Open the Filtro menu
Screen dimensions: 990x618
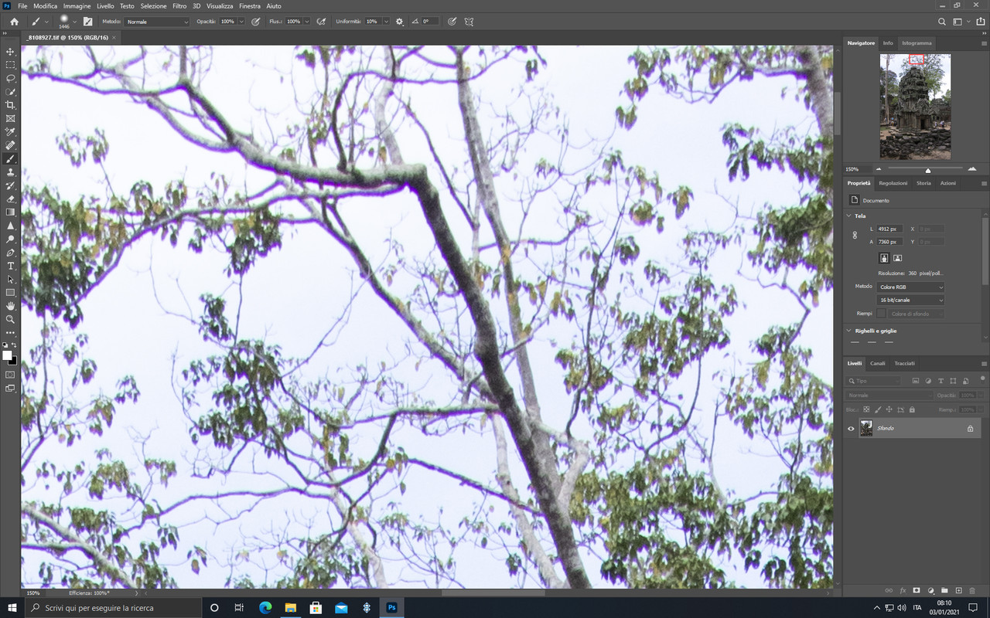tap(179, 5)
